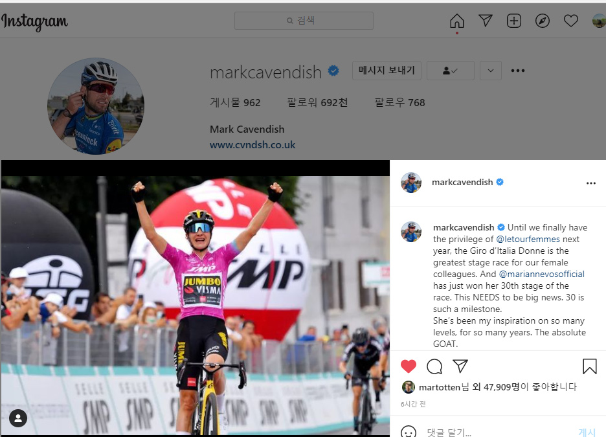606x437 pixels.
Task: Open emoji picker in comment field
Action: [x=409, y=431]
